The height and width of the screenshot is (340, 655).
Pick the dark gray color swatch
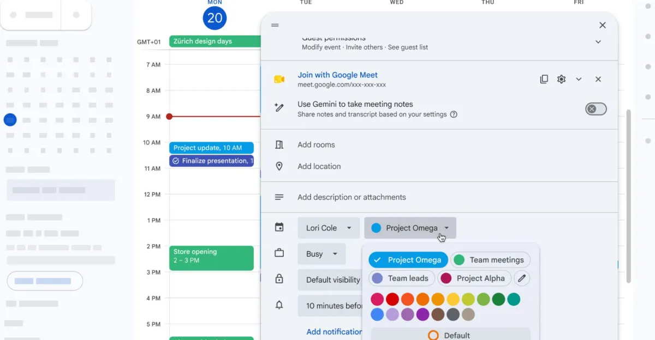coord(453,314)
